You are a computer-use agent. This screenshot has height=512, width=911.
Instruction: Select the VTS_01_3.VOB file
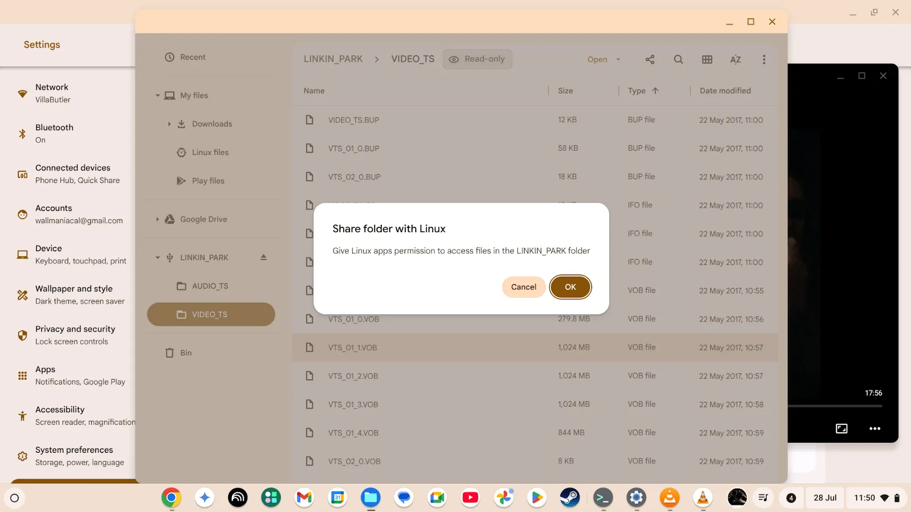coord(535,405)
